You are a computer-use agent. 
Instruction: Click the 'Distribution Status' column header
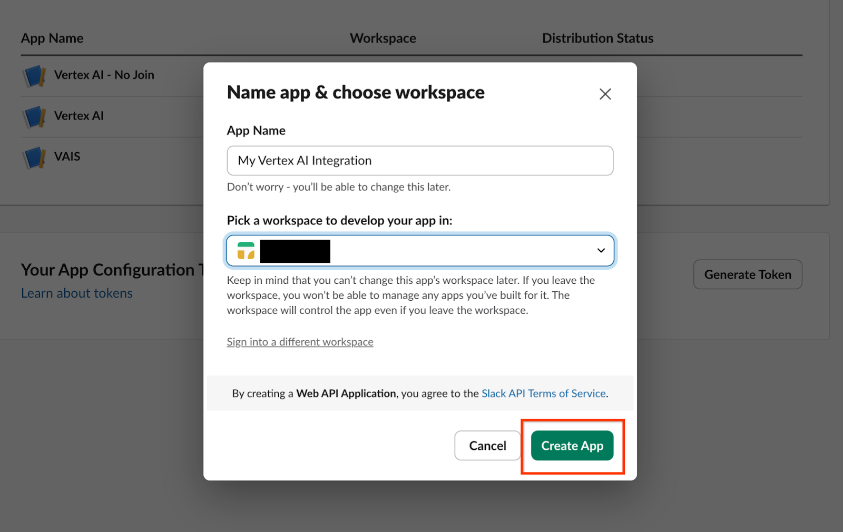click(597, 38)
